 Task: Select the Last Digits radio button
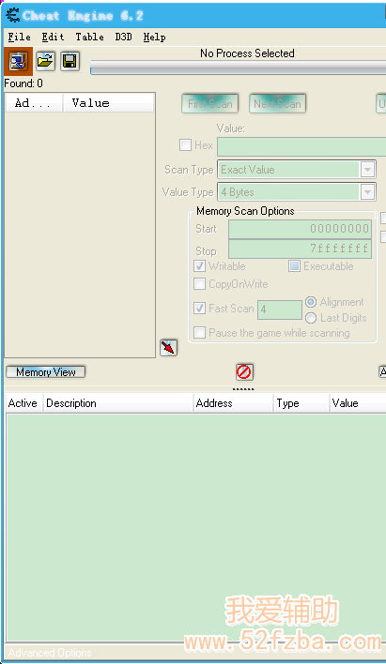[311, 318]
